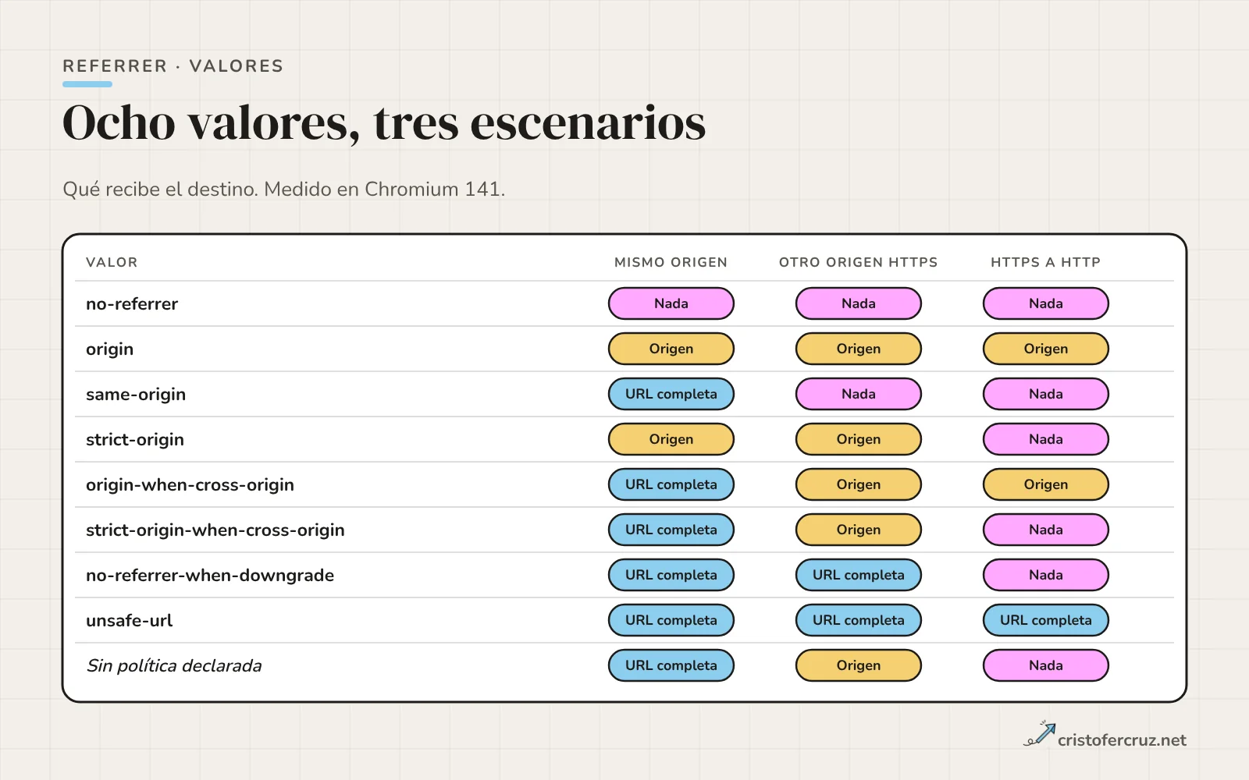Screen dimensions: 1249x780
Task: Click strict-origin's Origen pill under Mismo origen
Action: [671, 439]
